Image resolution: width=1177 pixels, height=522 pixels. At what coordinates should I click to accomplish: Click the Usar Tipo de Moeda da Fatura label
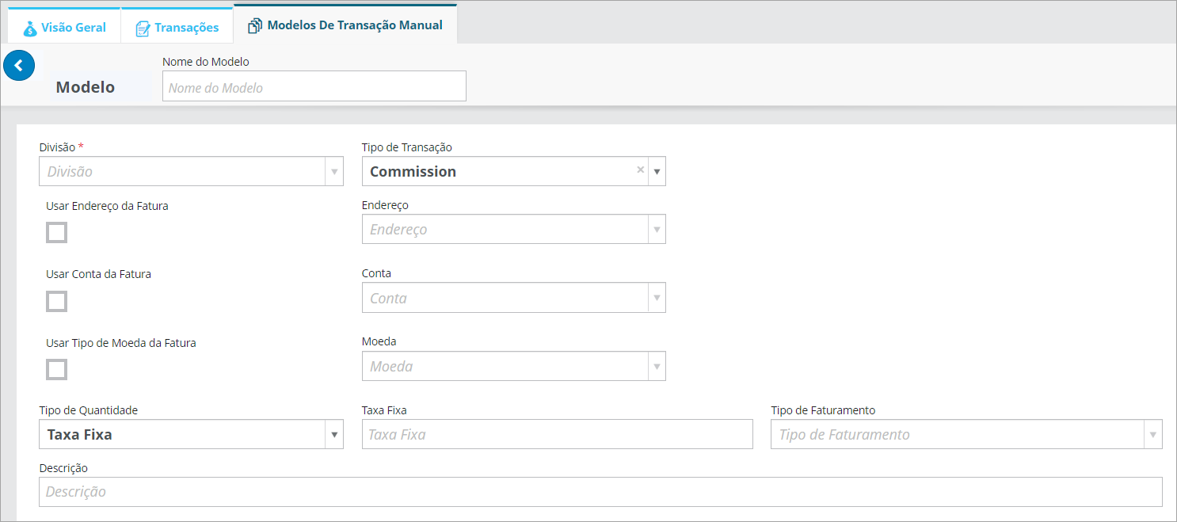click(x=121, y=343)
